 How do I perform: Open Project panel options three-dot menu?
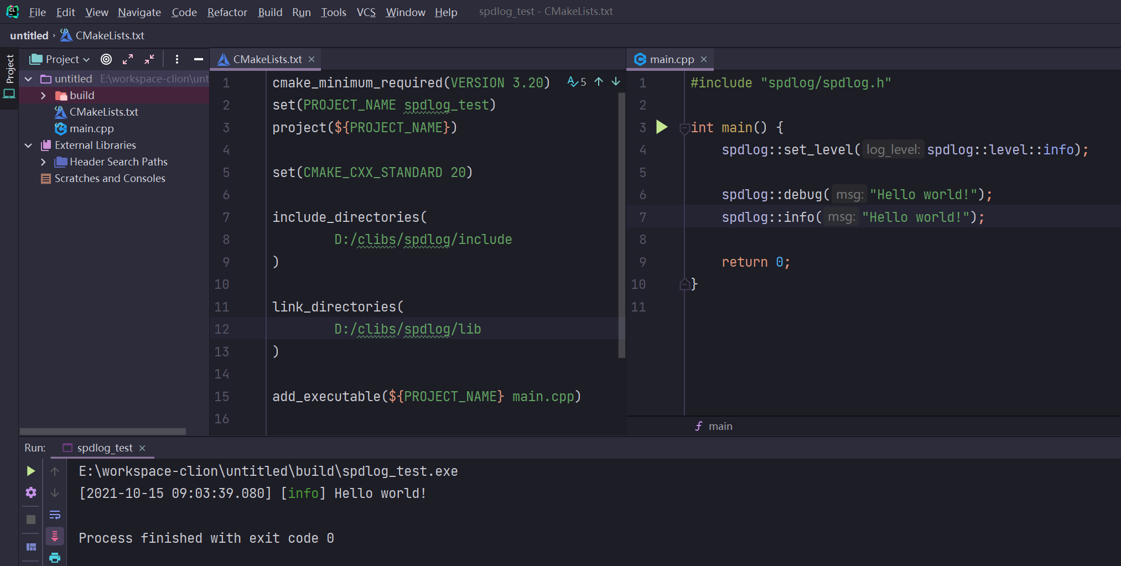point(177,59)
